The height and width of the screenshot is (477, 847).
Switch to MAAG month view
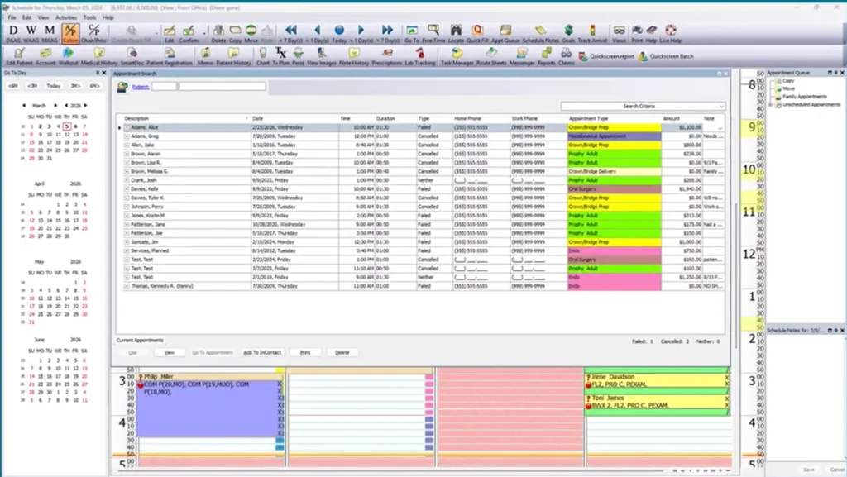[x=50, y=33]
